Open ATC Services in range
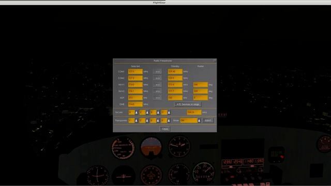 point(188,104)
